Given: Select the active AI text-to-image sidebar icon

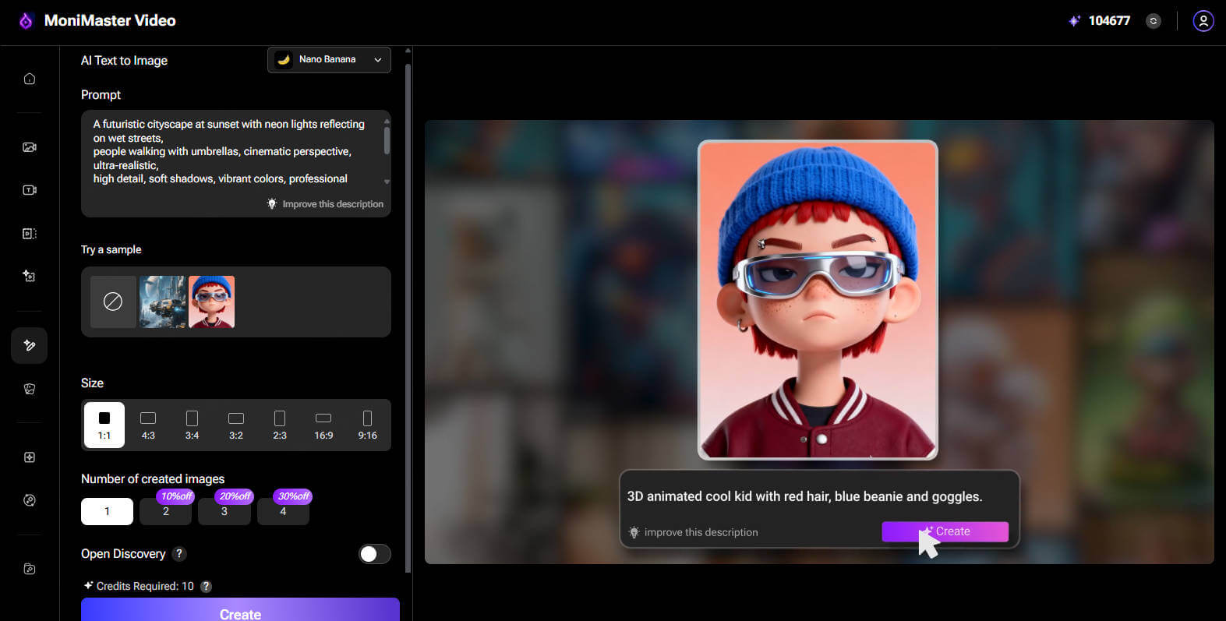Looking at the screenshot, I should click(30, 345).
